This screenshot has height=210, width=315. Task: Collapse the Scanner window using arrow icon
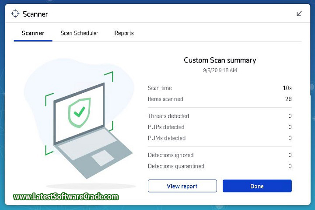click(299, 14)
